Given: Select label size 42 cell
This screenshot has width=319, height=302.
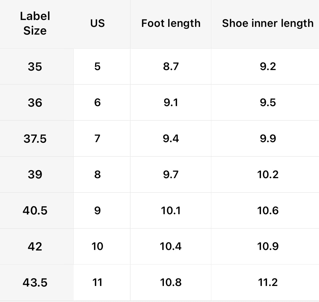Looking at the screenshot, I should pos(35,247).
